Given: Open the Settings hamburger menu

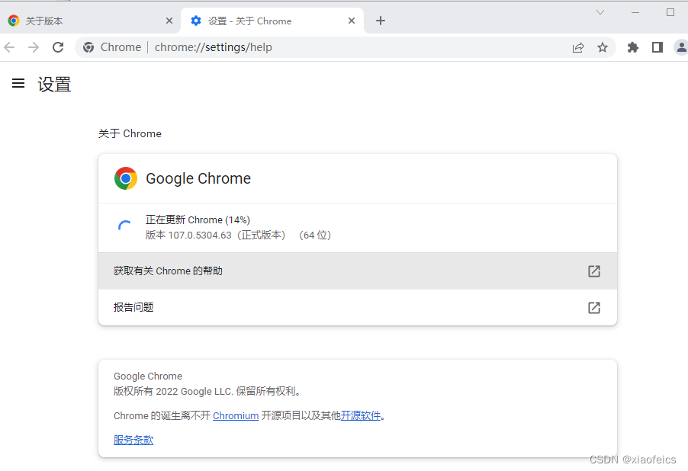Looking at the screenshot, I should (18, 83).
